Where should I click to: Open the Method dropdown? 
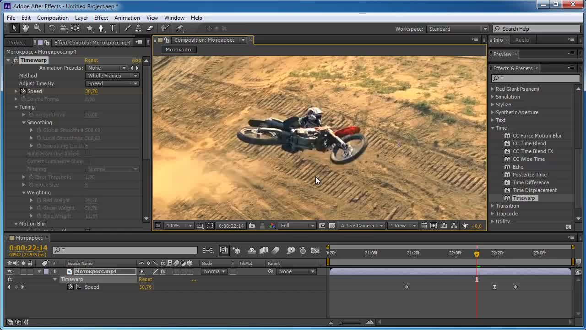pyautogui.click(x=112, y=76)
